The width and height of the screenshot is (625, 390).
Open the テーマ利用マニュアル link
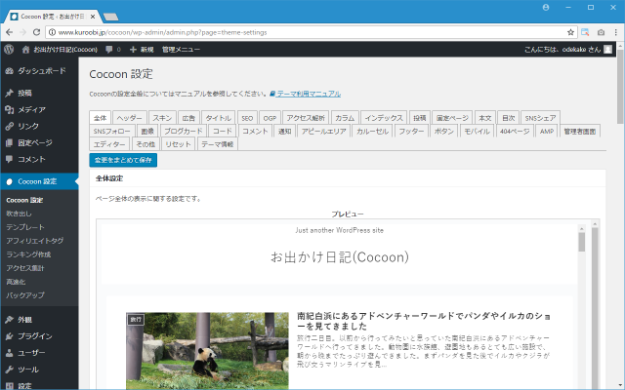tap(308, 94)
